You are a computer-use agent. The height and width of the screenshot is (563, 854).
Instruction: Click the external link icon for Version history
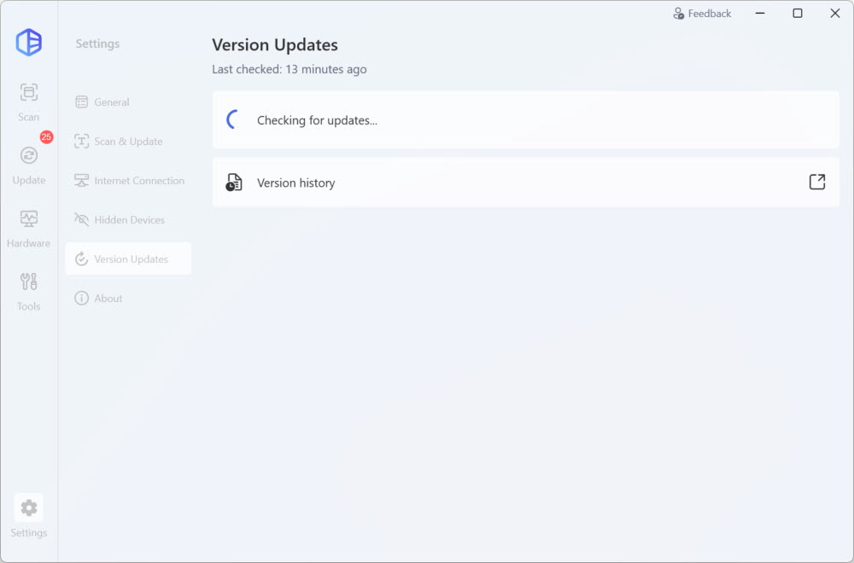click(x=817, y=182)
